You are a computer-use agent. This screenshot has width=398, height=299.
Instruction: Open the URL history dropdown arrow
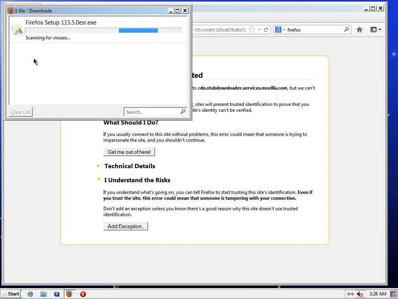(x=259, y=30)
